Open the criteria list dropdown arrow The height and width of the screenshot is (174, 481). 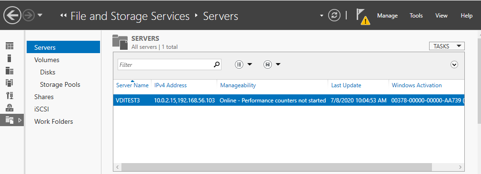click(250, 64)
